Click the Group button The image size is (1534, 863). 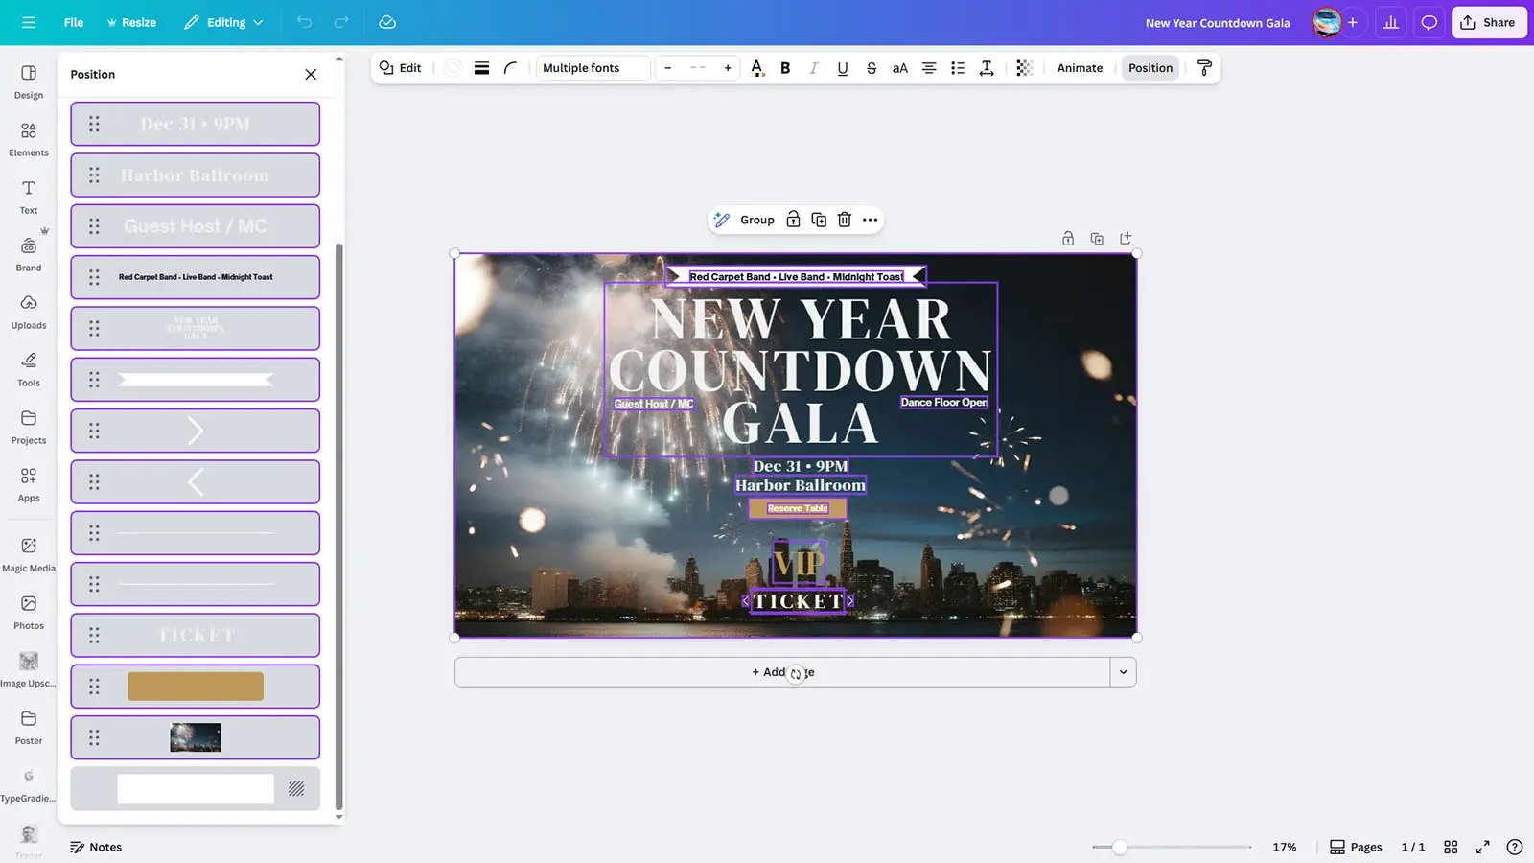[x=746, y=220]
